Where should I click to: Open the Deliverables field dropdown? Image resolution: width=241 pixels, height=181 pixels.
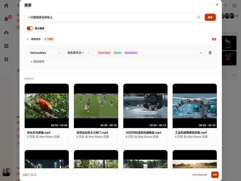(45, 53)
